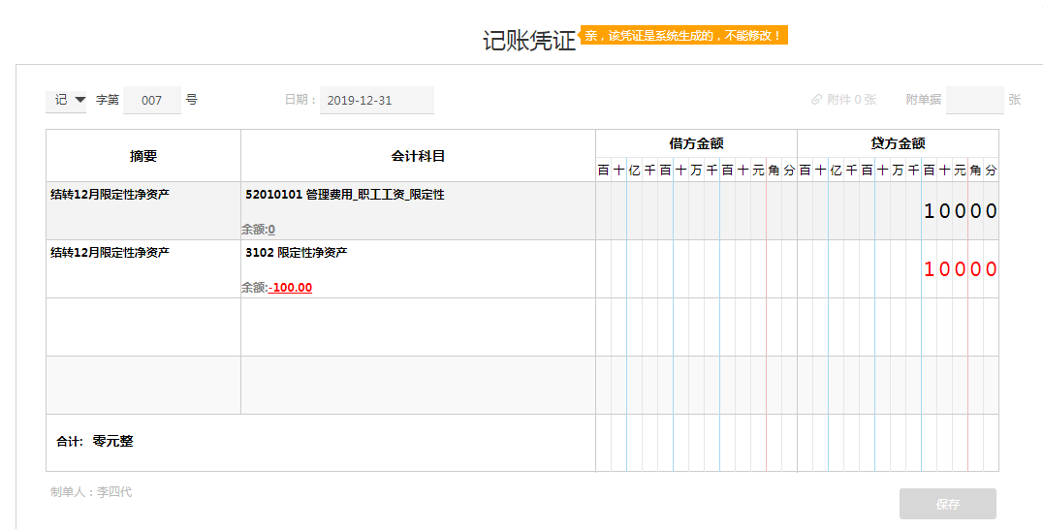1043x529 pixels.
Task: Open the 余额 0 balance link
Action: (x=271, y=230)
